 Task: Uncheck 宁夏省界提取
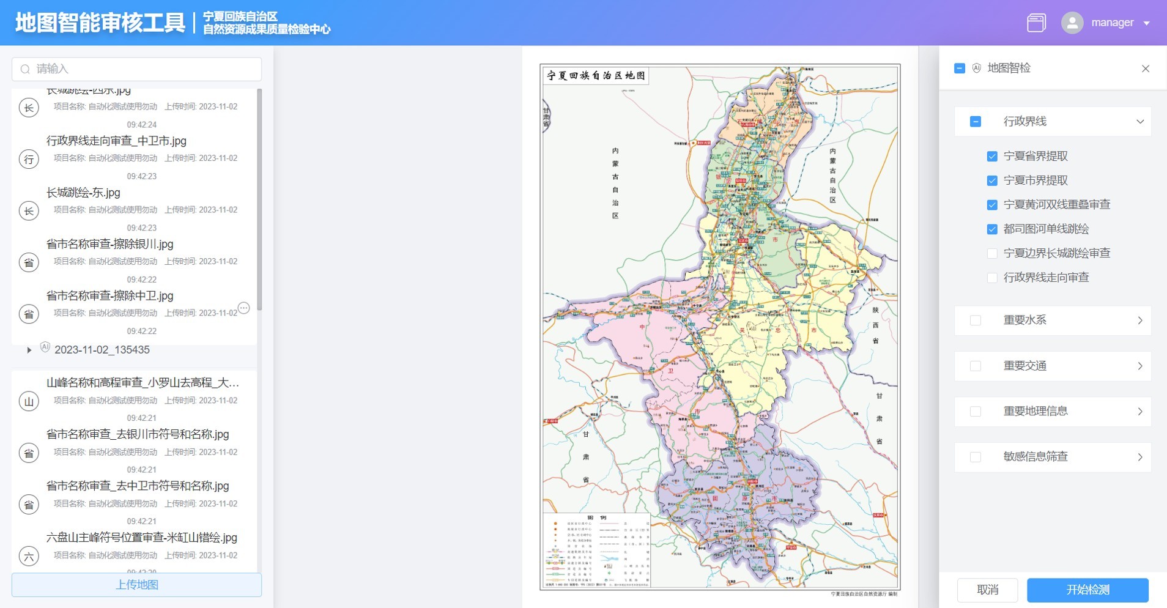click(992, 157)
